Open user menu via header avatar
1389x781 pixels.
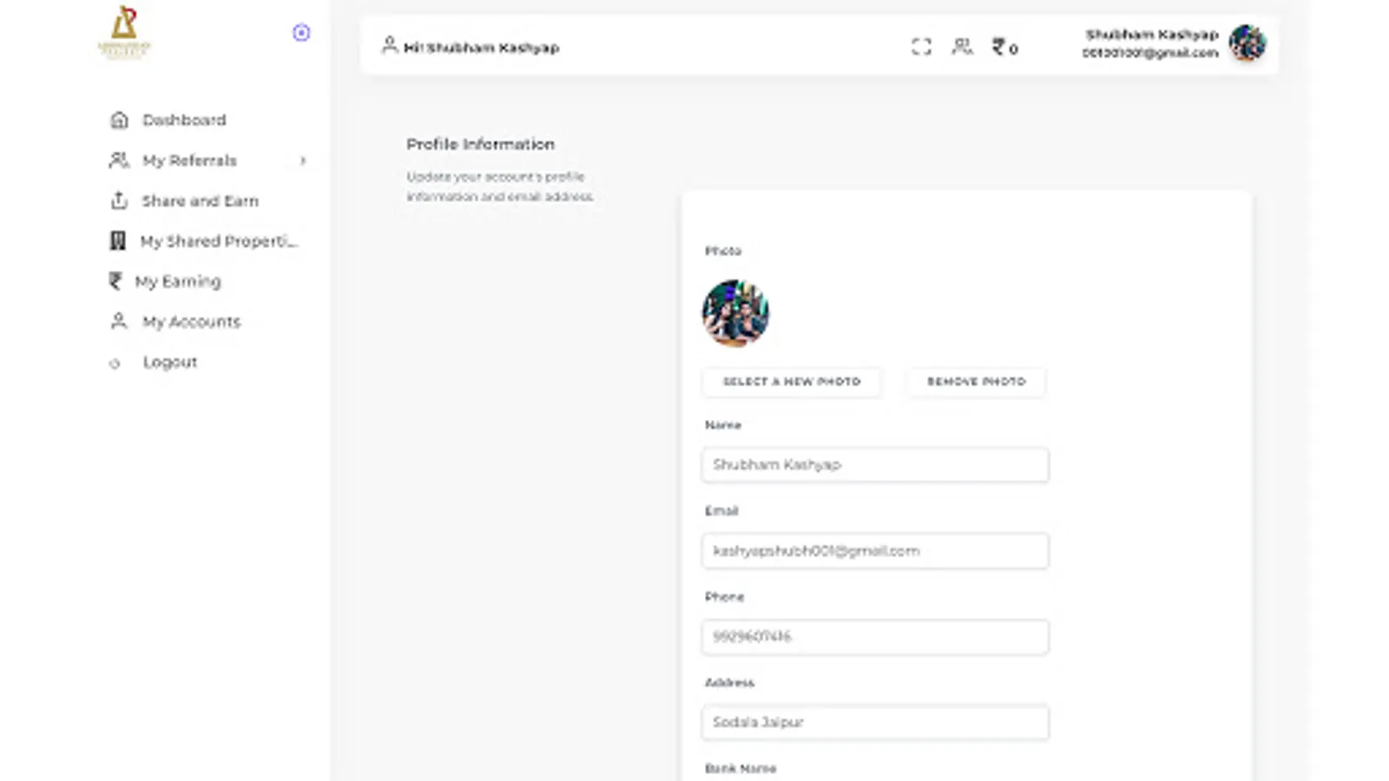1247,43
